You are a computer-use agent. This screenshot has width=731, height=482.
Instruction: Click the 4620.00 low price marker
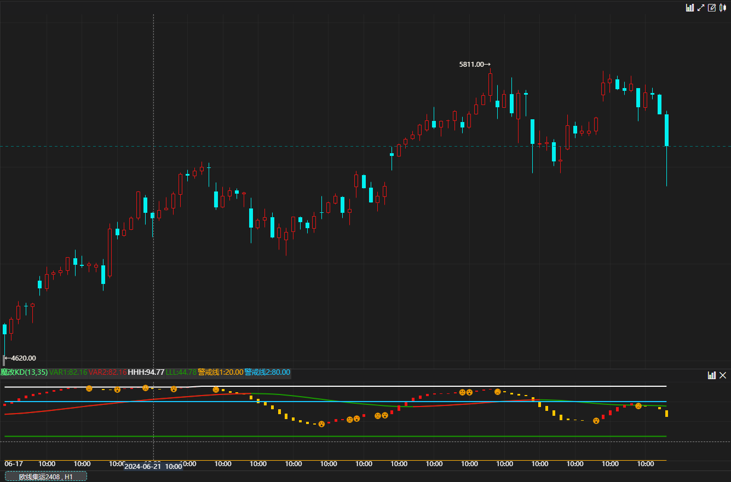tap(20, 358)
